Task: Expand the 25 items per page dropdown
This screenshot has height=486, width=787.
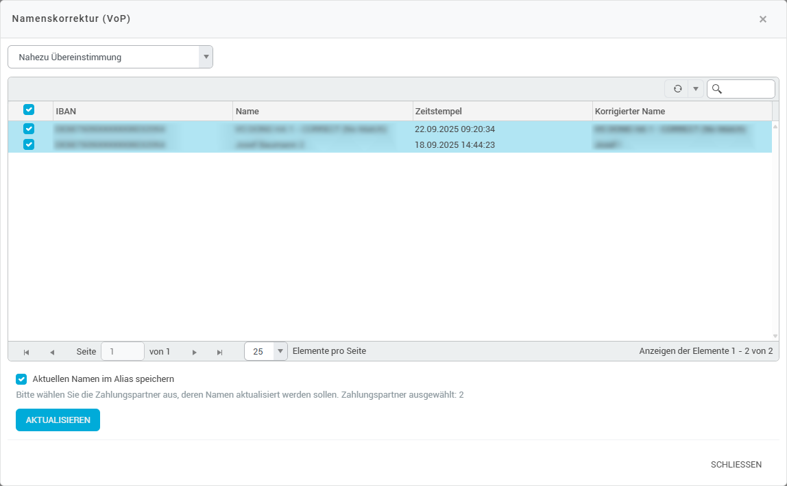Action: [280, 351]
